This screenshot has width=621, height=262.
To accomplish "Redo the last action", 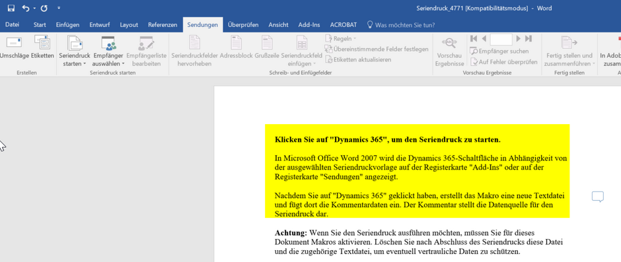I will 44,9.
